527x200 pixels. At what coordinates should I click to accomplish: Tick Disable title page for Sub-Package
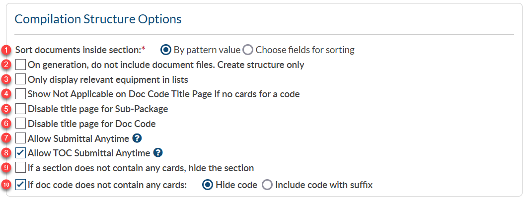pos(21,109)
